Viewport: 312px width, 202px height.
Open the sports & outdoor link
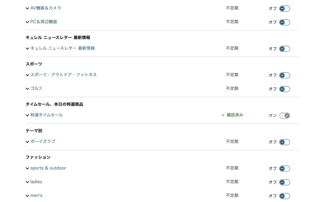[x=48, y=168]
